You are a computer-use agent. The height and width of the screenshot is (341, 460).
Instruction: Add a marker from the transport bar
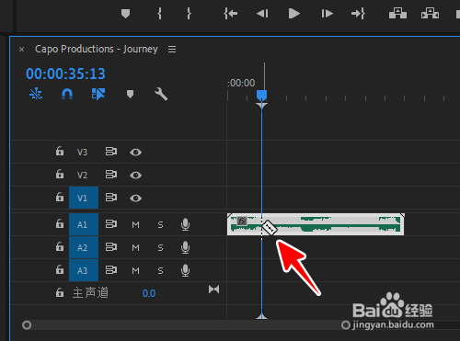pos(126,14)
